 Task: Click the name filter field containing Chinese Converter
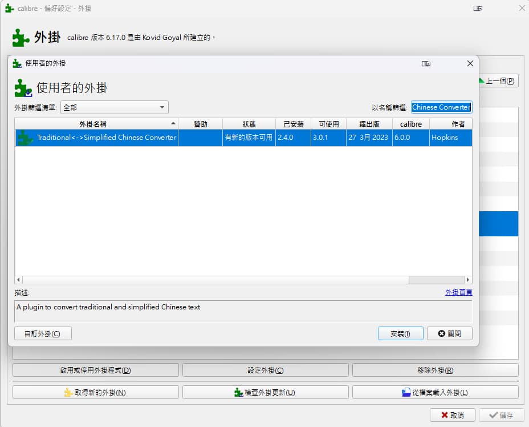coord(441,107)
